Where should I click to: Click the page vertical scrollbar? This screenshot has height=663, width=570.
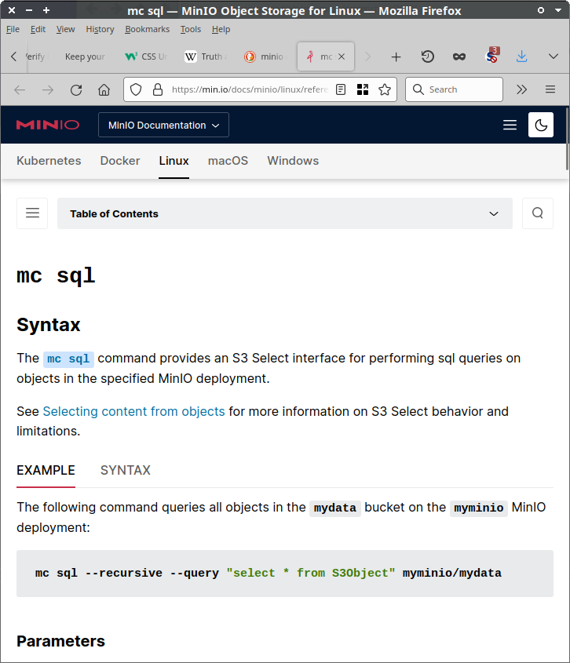(567, 141)
